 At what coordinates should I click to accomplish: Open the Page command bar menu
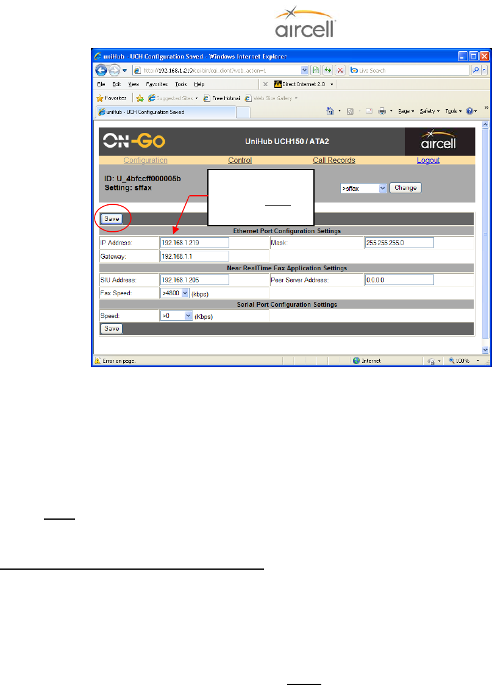click(406, 112)
